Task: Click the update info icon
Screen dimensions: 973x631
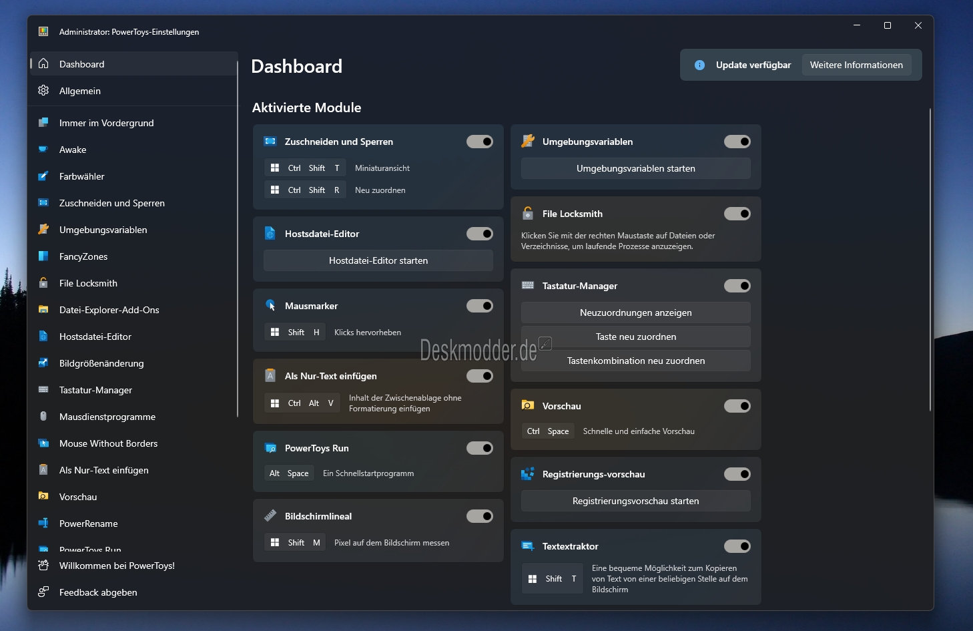Action: point(699,65)
